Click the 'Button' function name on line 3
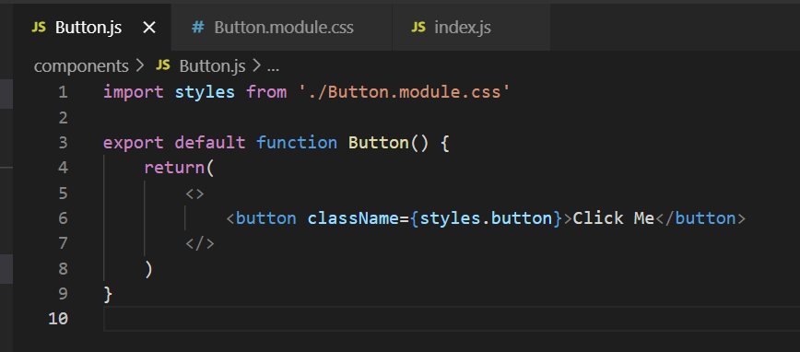Viewport: 800px width, 352px height. pyautogui.click(x=378, y=142)
